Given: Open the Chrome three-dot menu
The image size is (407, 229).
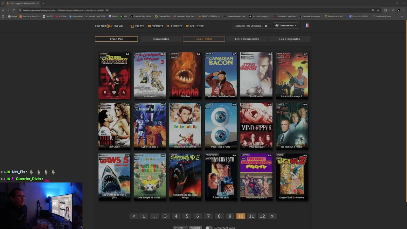Looking at the screenshot, I should coord(403,10).
